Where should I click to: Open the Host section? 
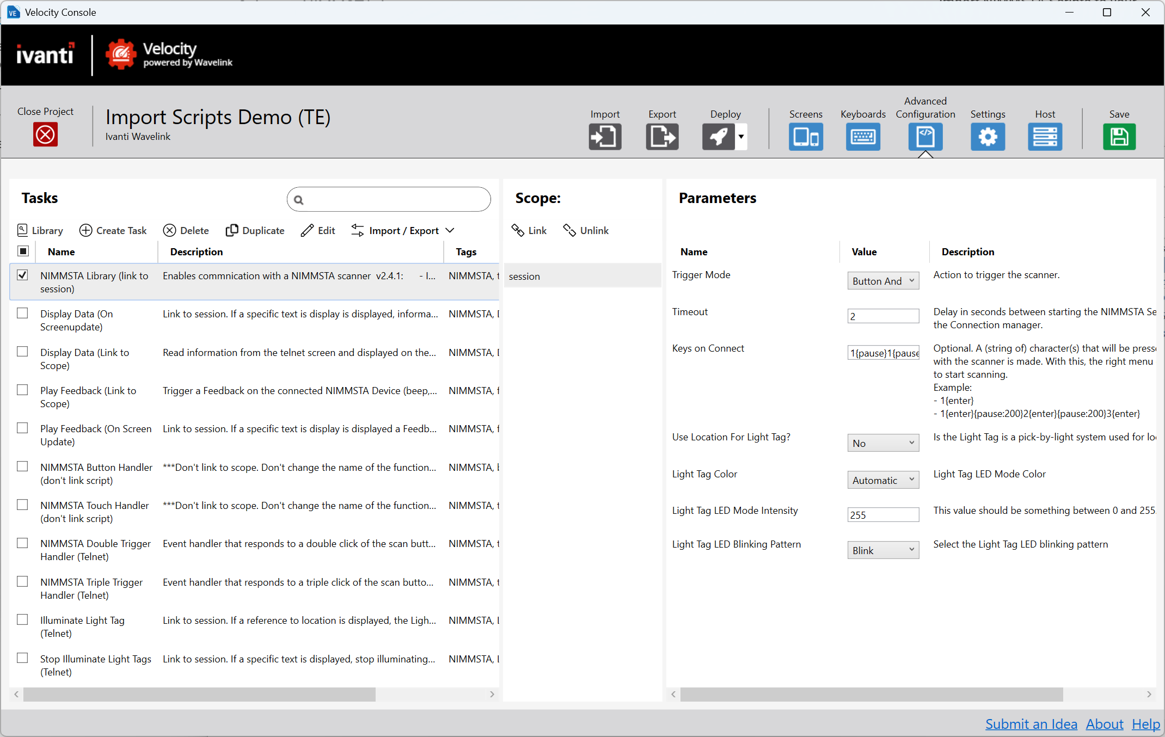1045,136
